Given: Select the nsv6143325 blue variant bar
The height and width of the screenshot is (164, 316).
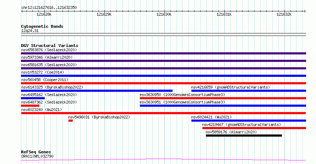Looking at the screenshot, I should tap(97, 91).
